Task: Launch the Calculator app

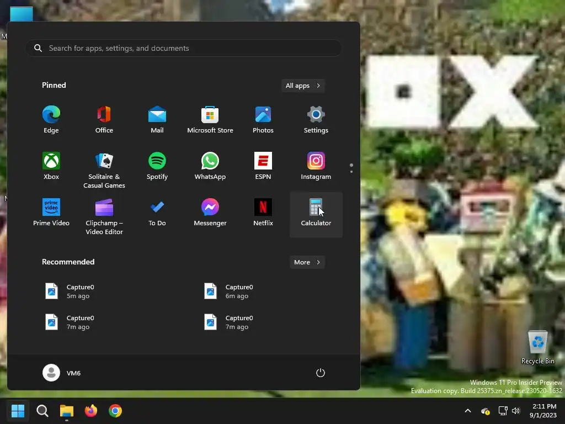Action: (316, 215)
